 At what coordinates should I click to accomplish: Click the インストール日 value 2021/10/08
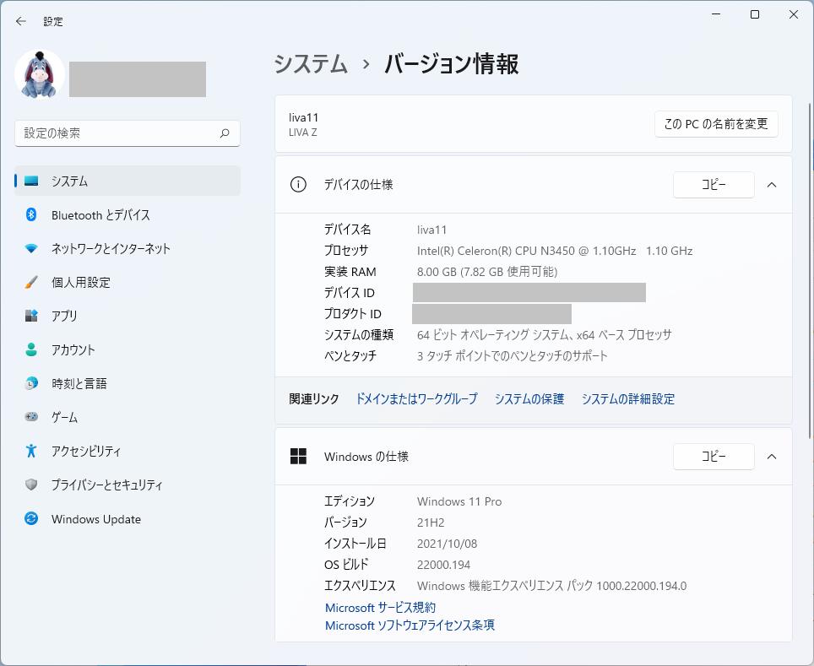click(x=447, y=544)
